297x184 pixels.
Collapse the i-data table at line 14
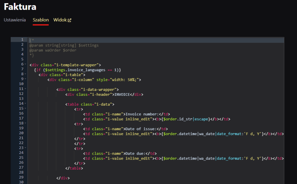tap(25, 103)
